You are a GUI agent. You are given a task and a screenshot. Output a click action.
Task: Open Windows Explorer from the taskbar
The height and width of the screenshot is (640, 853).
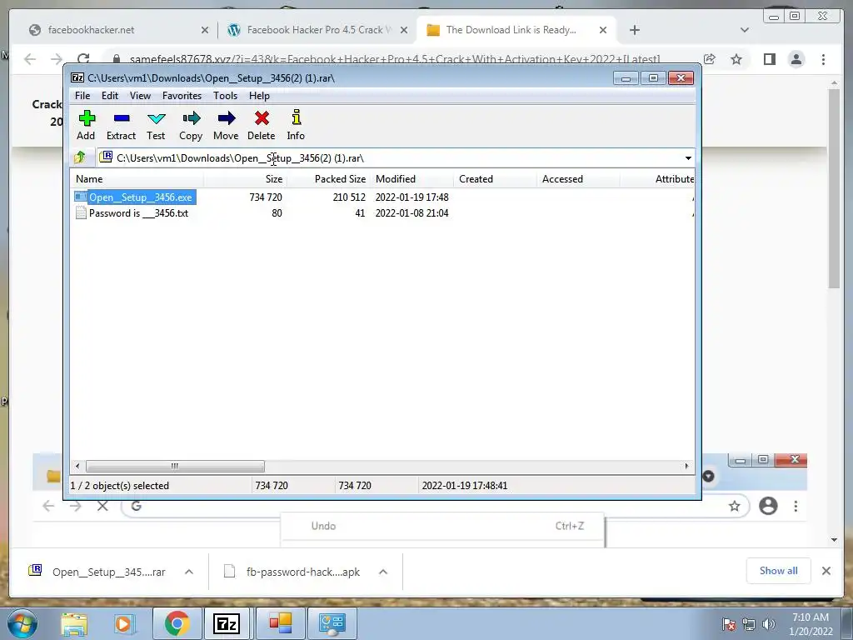point(74,623)
